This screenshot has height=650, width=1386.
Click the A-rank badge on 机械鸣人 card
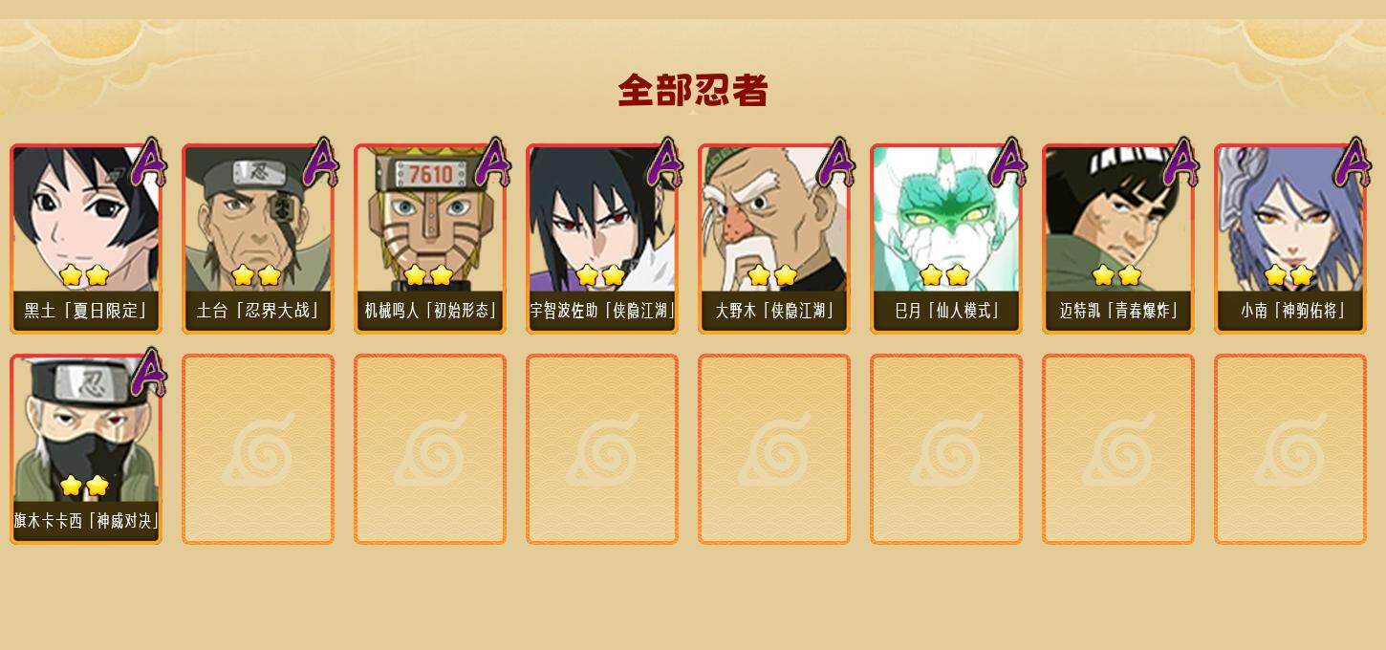[492, 162]
